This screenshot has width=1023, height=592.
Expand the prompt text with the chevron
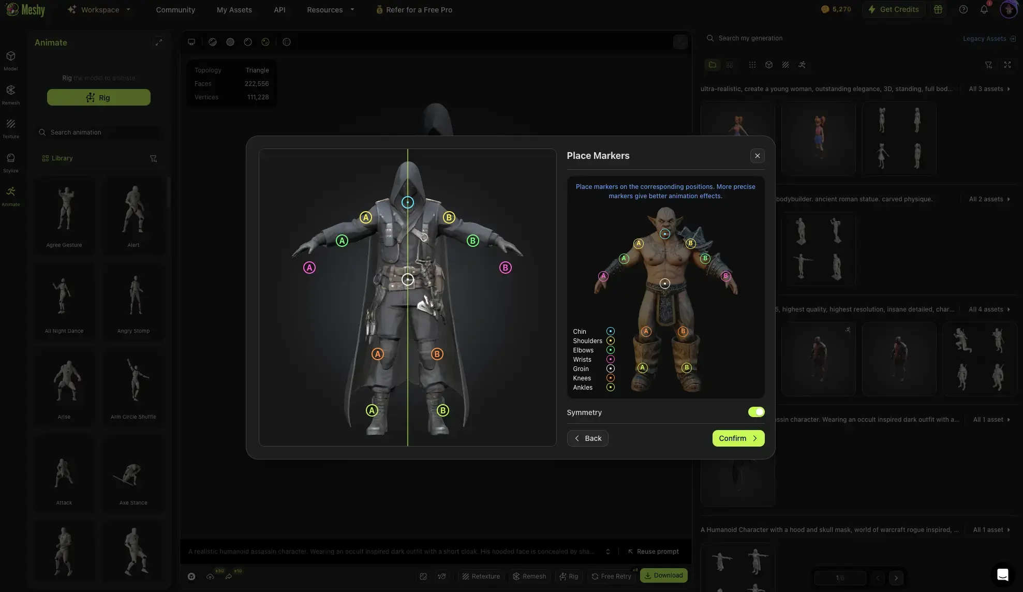coord(607,552)
